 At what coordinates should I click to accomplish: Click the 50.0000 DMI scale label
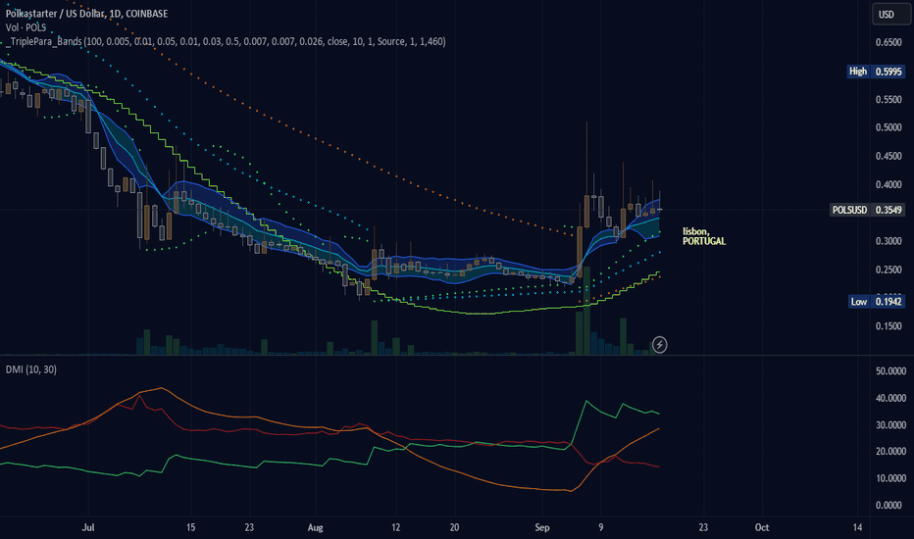click(x=890, y=371)
